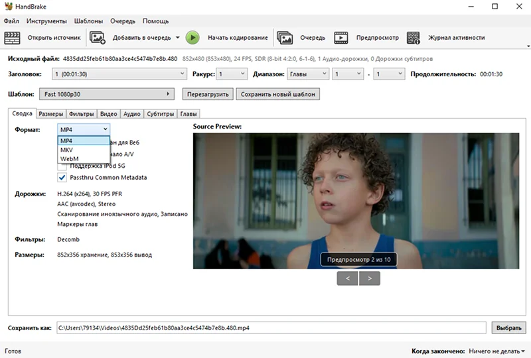This screenshot has height=358, width=531.
Task: Show next preview frame with > arrow
Action: click(370, 278)
